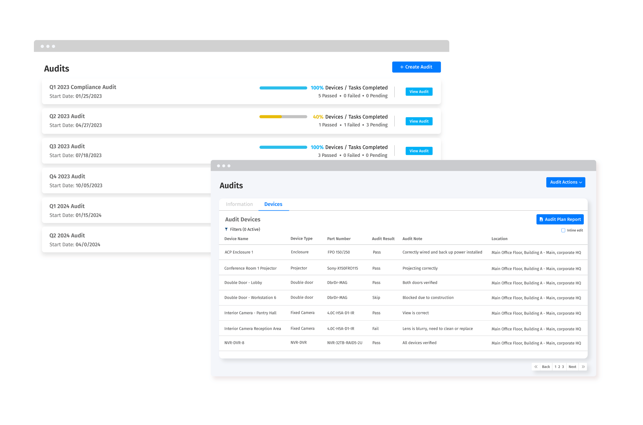Click the chevron icon on Audit Actions button

click(581, 182)
